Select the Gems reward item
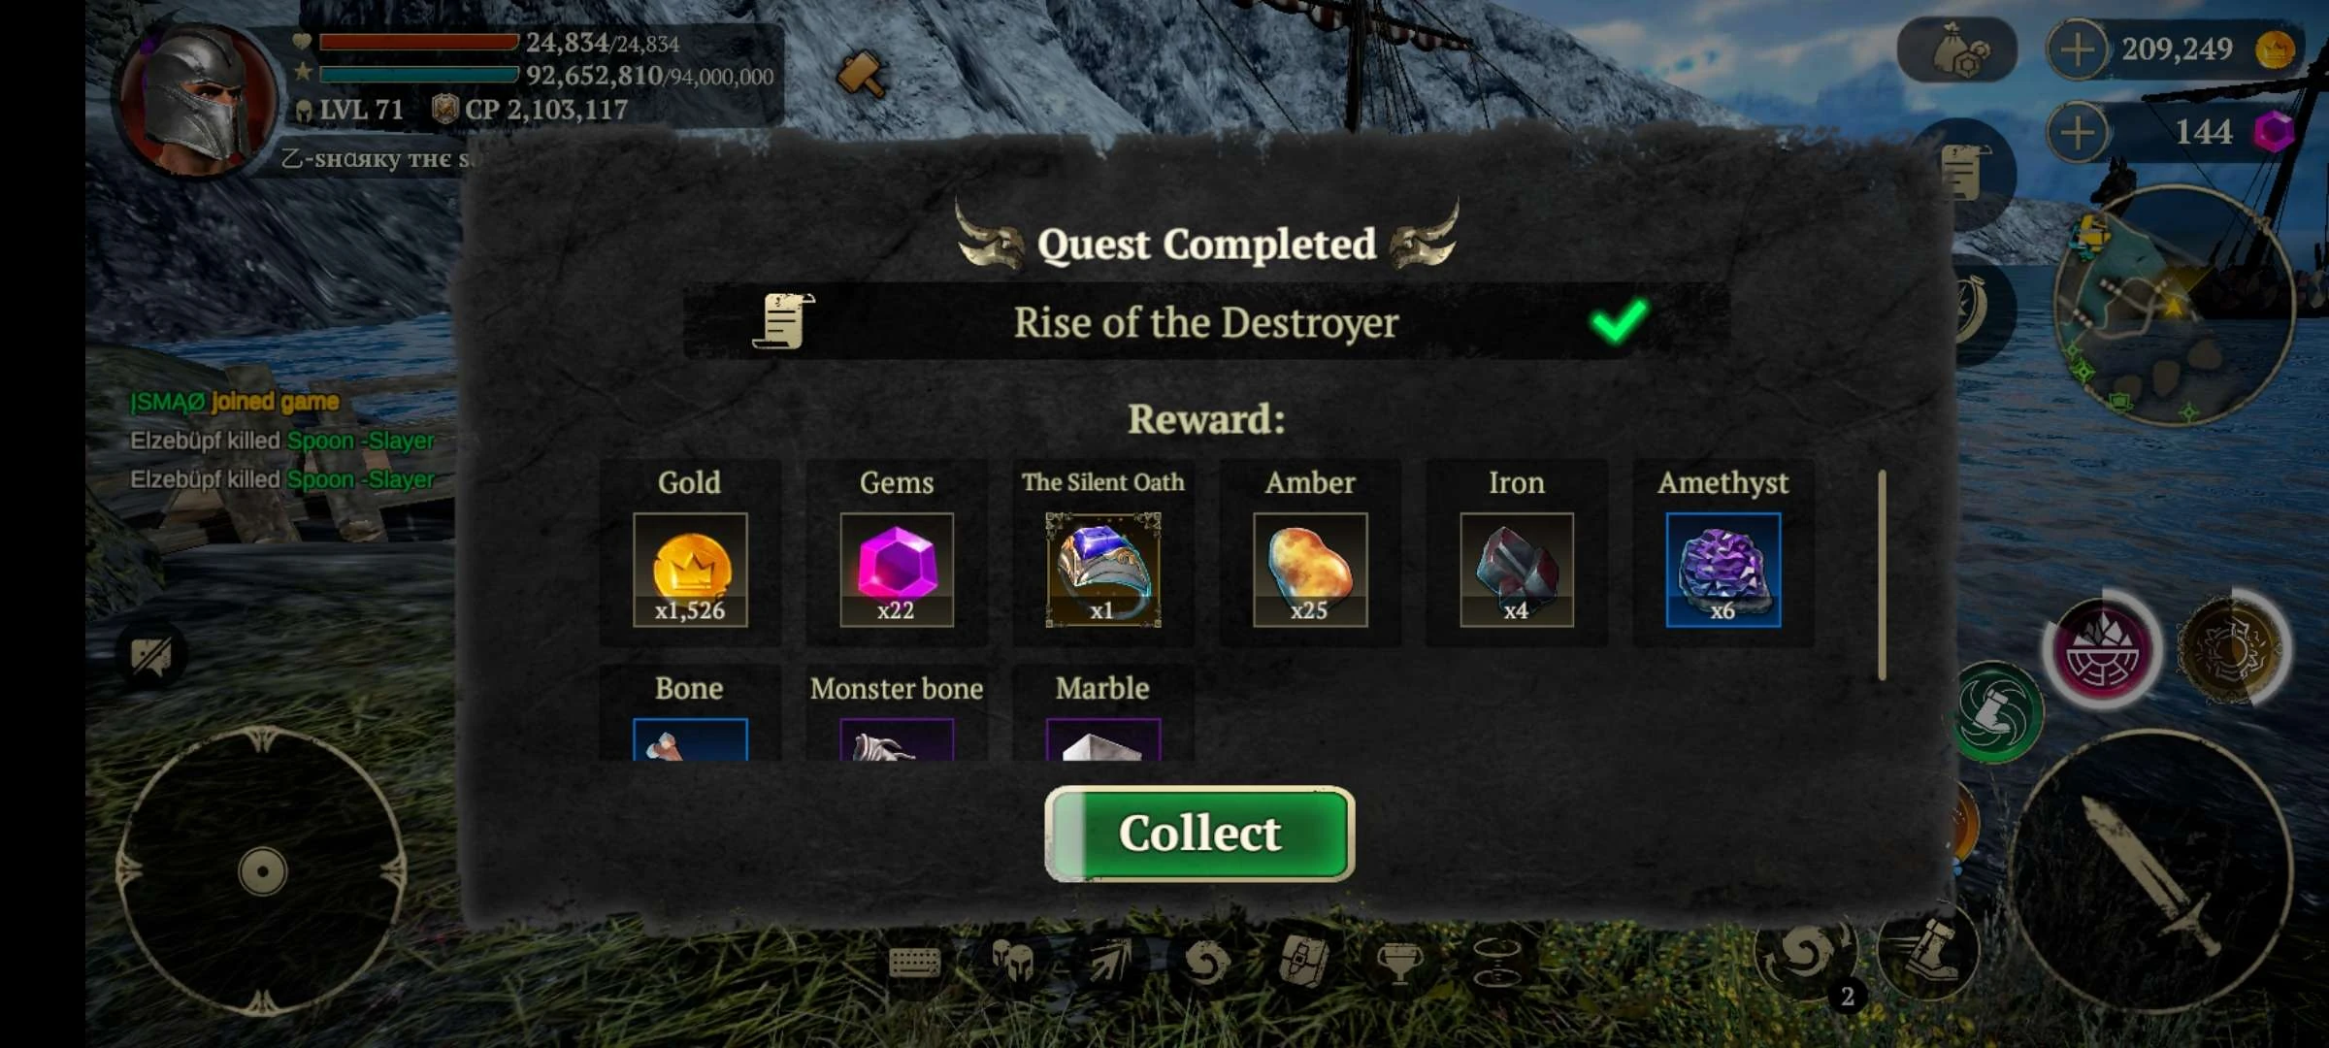 click(x=897, y=570)
